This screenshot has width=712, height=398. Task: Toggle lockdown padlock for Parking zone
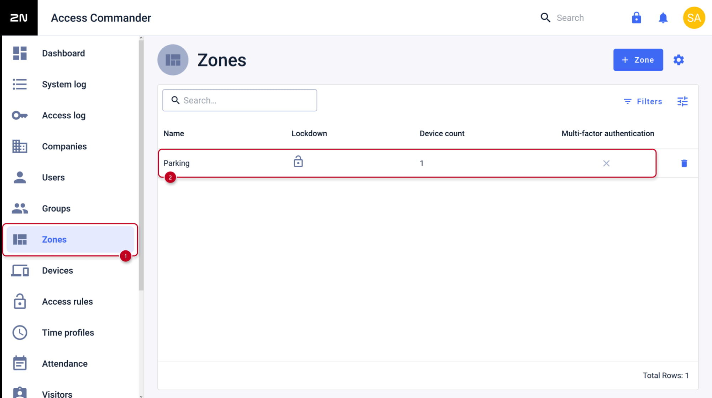coord(298,161)
